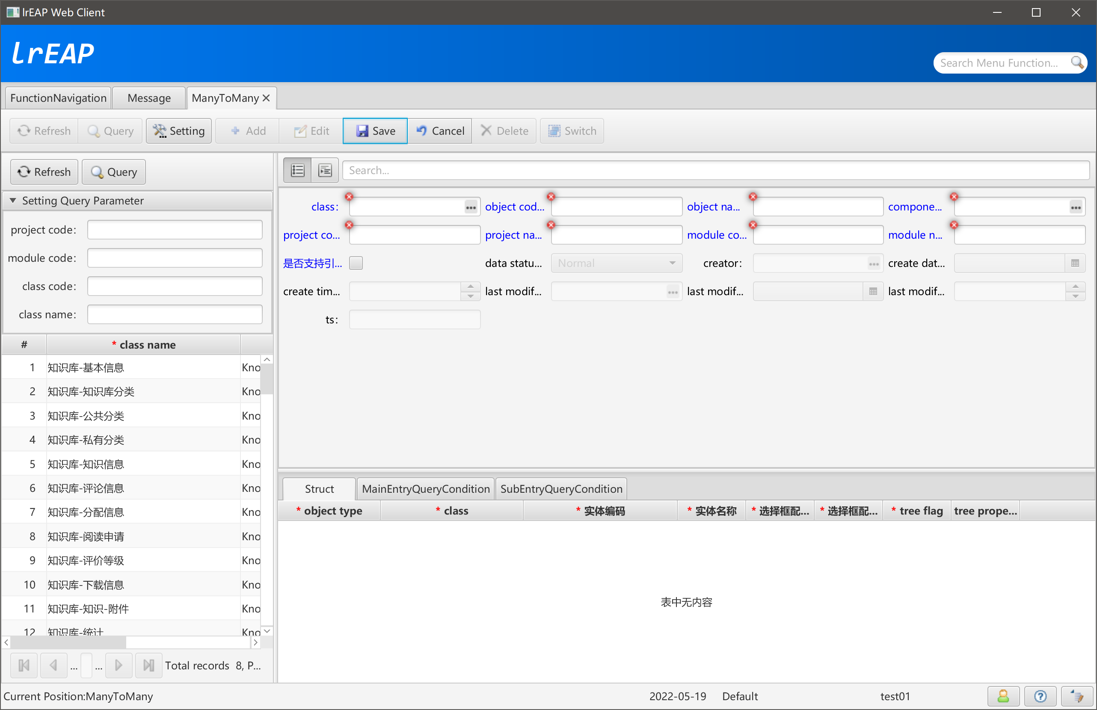Decrease the last modify time spinner

pos(1075,296)
